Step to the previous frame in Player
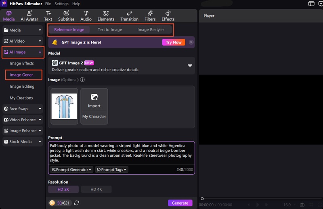 [249, 205]
